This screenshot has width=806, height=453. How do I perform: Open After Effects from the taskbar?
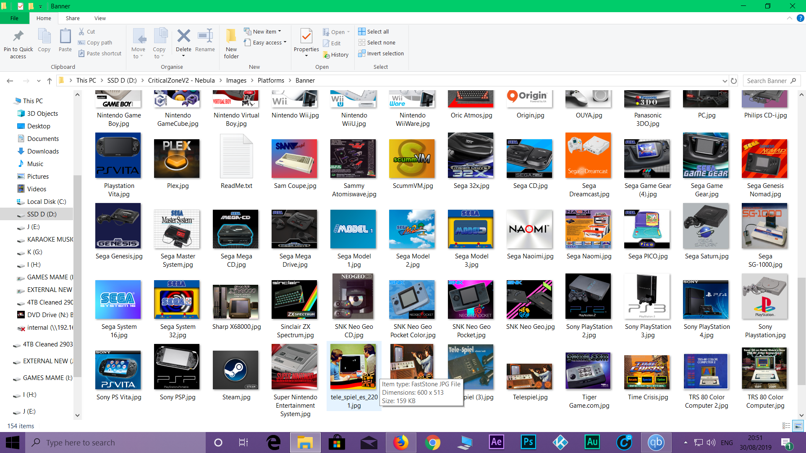tap(497, 443)
